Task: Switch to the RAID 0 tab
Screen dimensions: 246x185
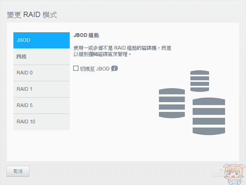Action: pyautogui.click(x=42, y=73)
